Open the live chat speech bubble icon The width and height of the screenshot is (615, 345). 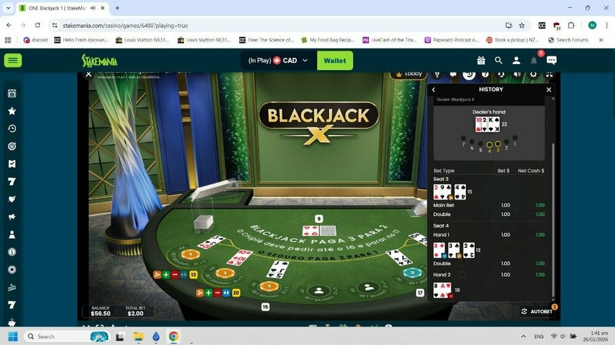click(552, 60)
